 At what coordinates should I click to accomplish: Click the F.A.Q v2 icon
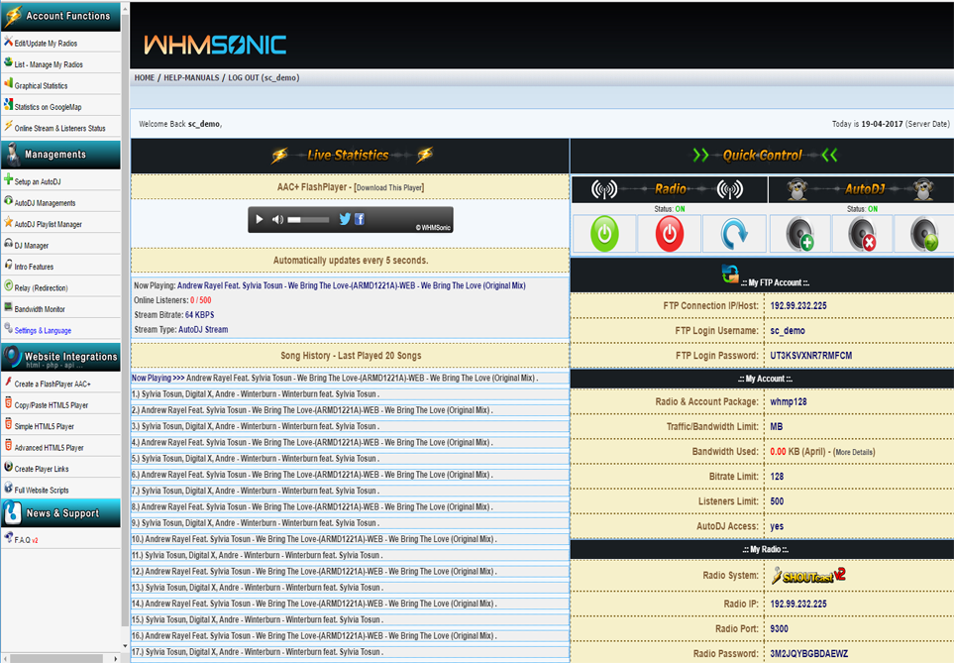[x=9, y=537]
